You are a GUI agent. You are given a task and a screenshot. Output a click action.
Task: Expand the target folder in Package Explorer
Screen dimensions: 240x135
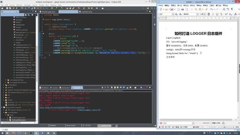(x=4, y=100)
